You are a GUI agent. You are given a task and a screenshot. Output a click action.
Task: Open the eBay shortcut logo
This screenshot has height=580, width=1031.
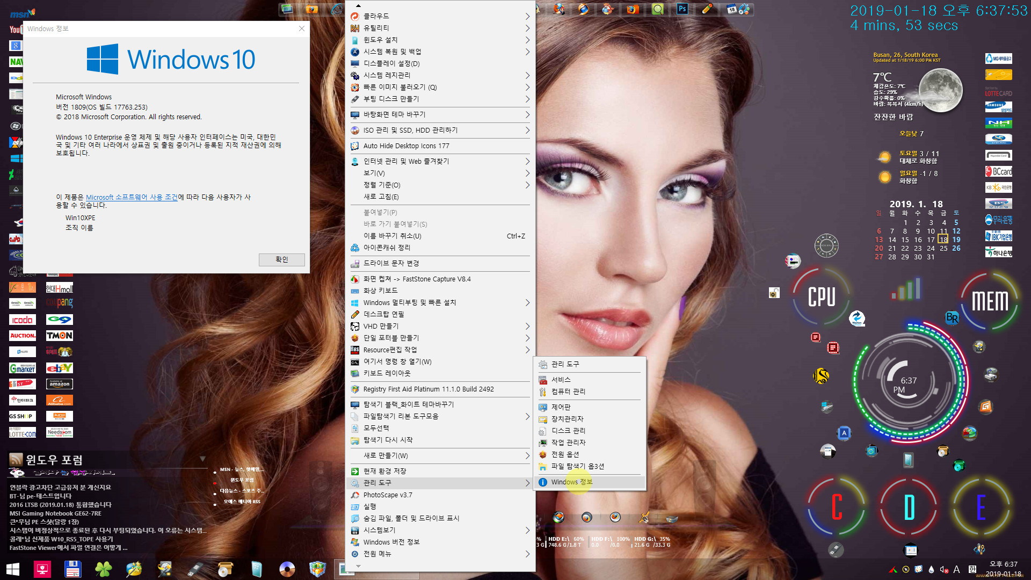pyautogui.click(x=59, y=368)
